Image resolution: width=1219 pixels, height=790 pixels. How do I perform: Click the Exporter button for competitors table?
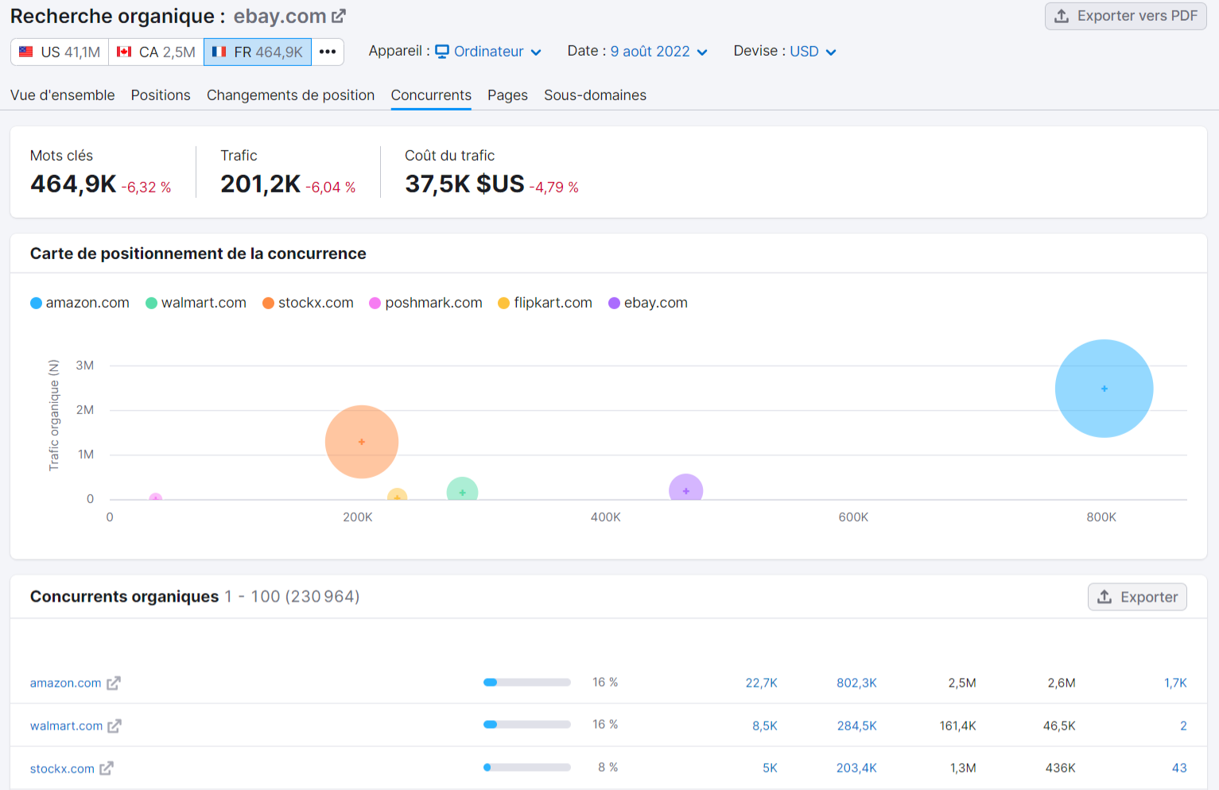point(1137,597)
